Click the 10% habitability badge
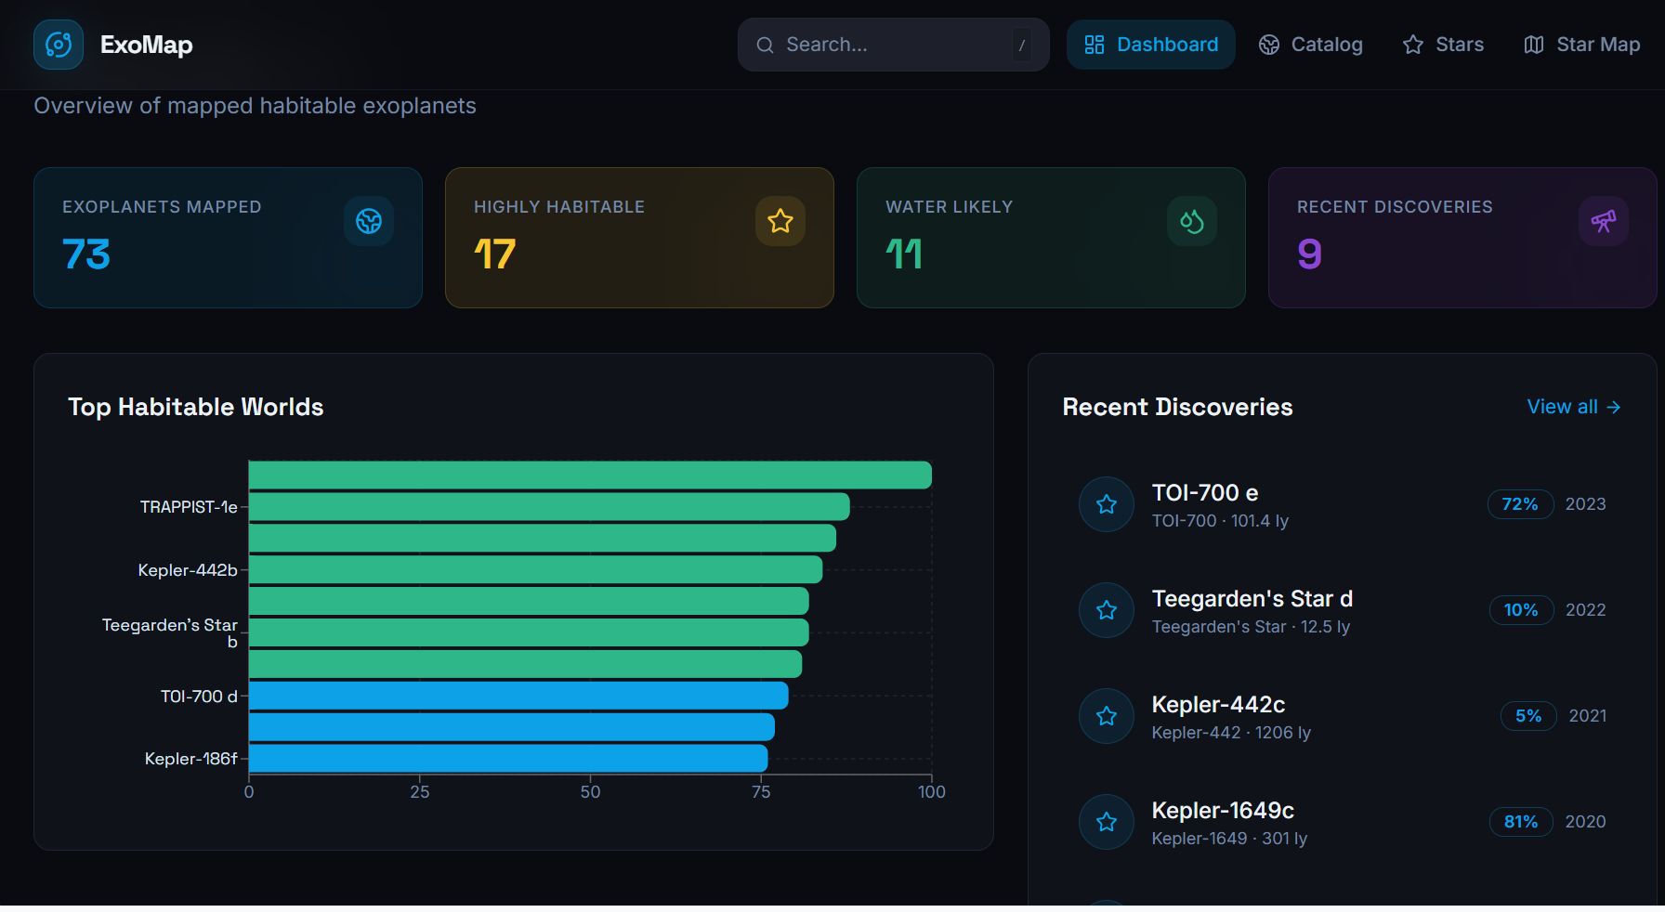The image size is (1665, 912). pyautogui.click(x=1521, y=610)
